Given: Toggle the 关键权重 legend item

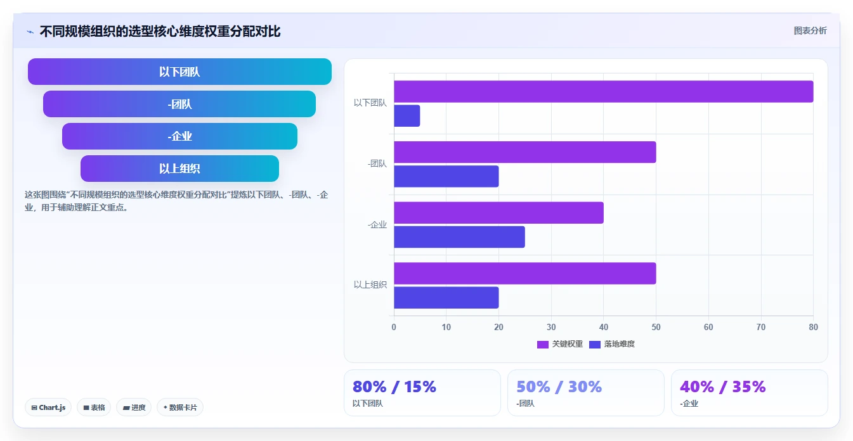Looking at the screenshot, I should (560, 344).
